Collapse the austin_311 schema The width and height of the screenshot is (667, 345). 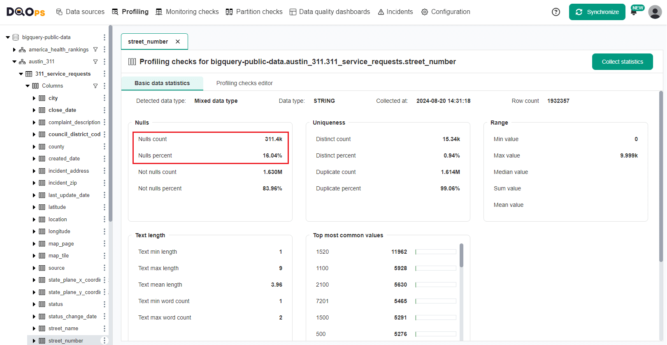[14, 62]
